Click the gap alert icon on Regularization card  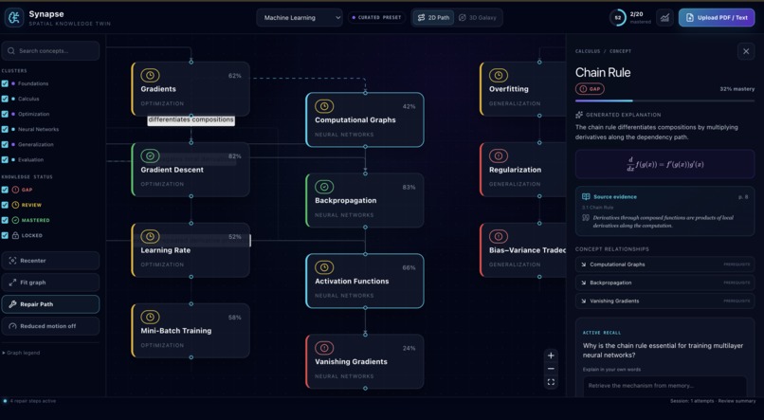(x=499, y=155)
